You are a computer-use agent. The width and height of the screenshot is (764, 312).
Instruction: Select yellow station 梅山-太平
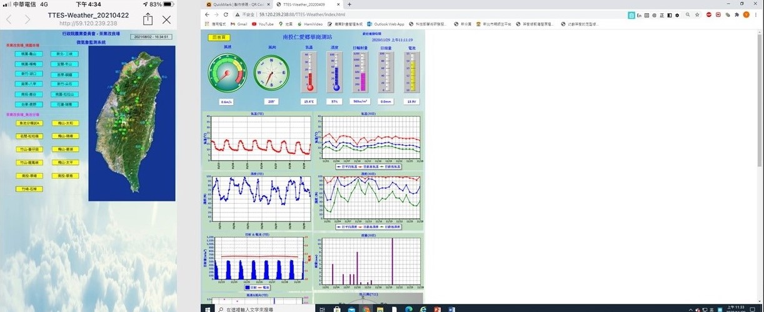[64, 162]
